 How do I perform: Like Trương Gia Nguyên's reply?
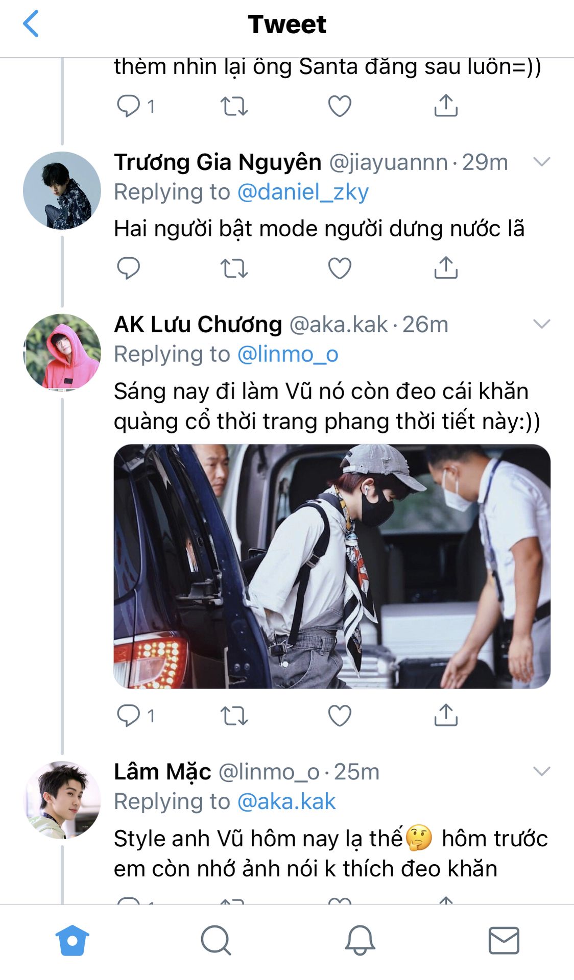(340, 268)
